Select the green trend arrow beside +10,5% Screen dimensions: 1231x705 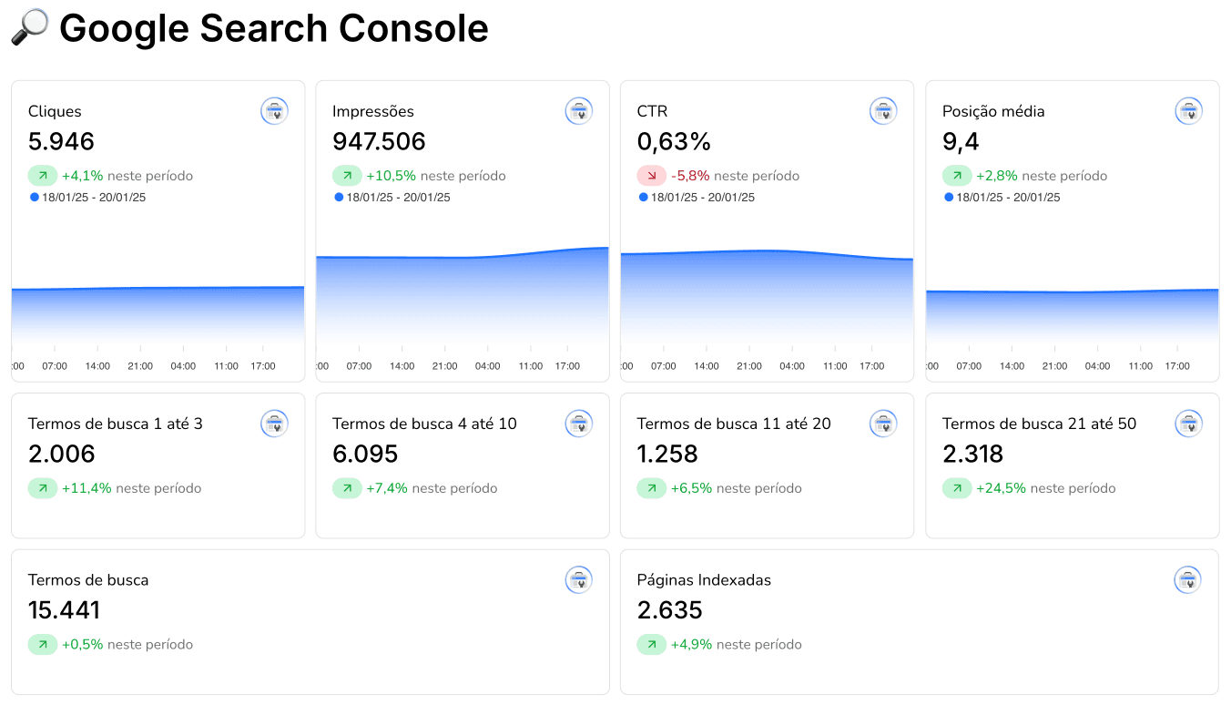pyautogui.click(x=347, y=176)
